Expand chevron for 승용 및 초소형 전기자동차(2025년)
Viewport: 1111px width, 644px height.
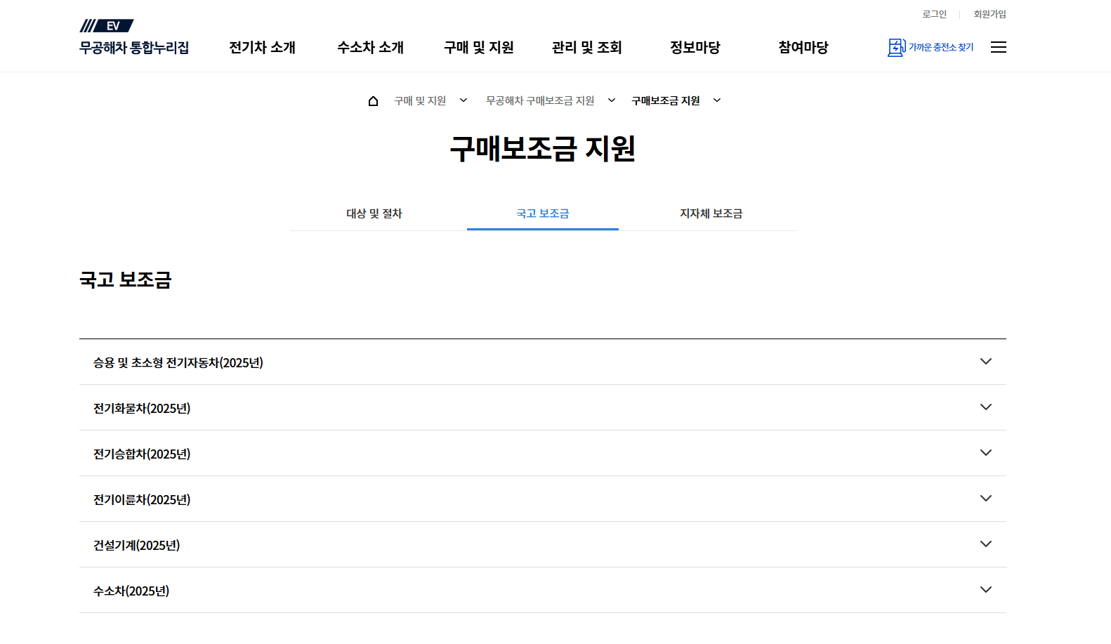click(x=986, y=362)
